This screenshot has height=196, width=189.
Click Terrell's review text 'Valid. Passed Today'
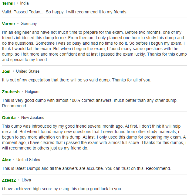[65, 12]
